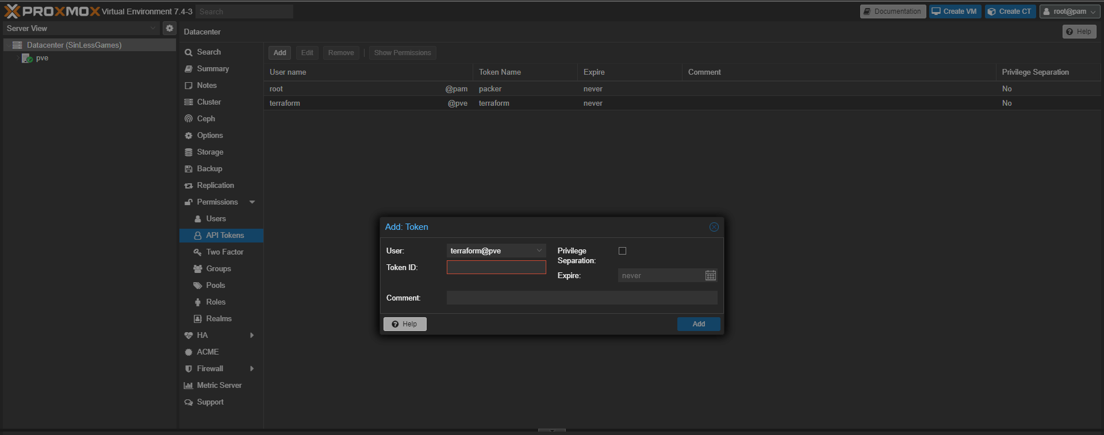Select the pve node icon
This screenshot has height=435, width=1104.
(26, 58)
